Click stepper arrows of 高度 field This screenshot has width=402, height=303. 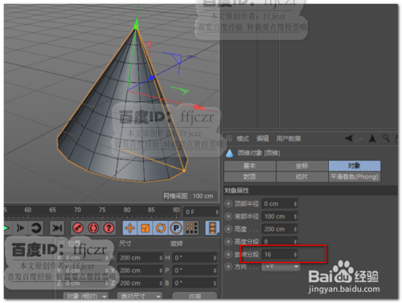(295, 229)
